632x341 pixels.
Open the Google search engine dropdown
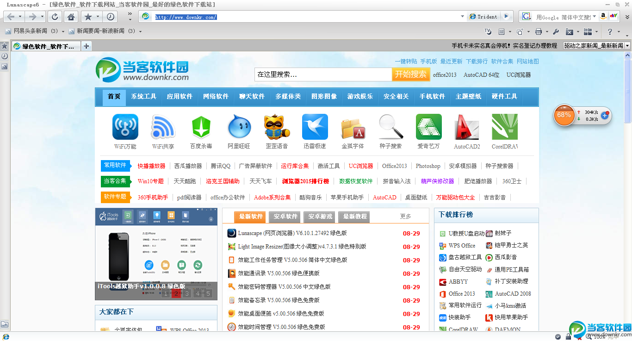pos(595,17)
